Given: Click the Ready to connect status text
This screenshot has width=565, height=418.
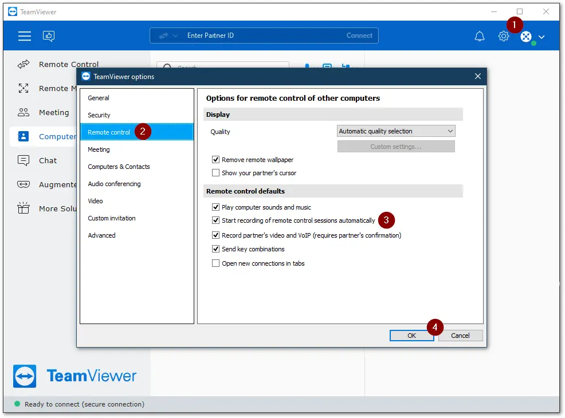Looking at the screenshot, I should (x=84, y=404).
